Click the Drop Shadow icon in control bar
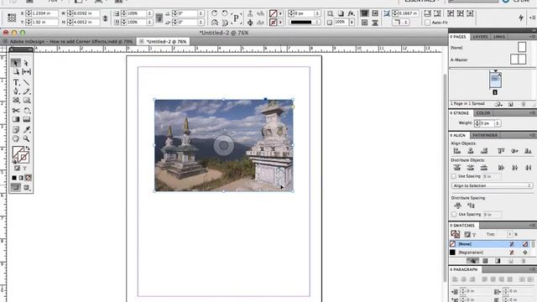Screen dimensions: 537x302 pos(341,13)
